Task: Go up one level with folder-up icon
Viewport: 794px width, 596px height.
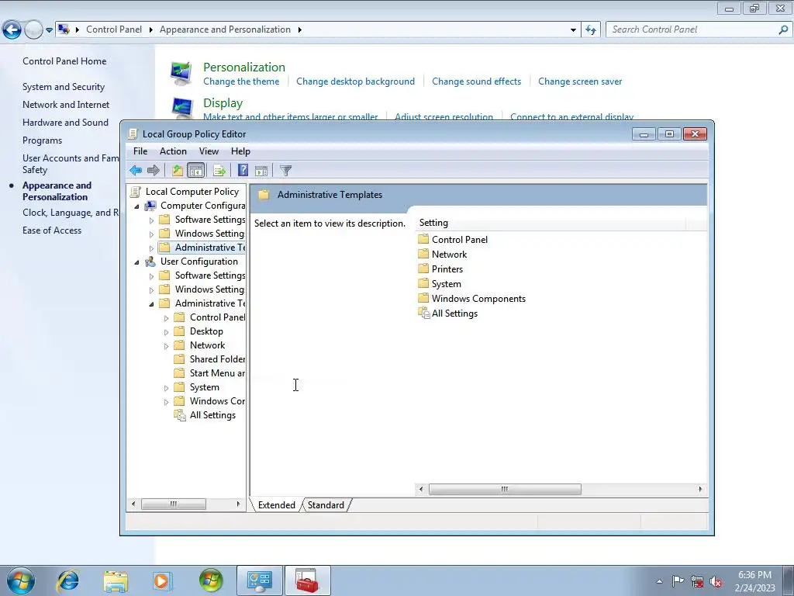Action: point(177,170)
